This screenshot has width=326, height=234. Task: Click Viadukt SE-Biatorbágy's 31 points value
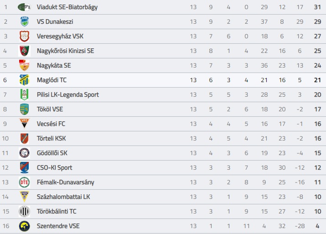[x=317, y=7]
